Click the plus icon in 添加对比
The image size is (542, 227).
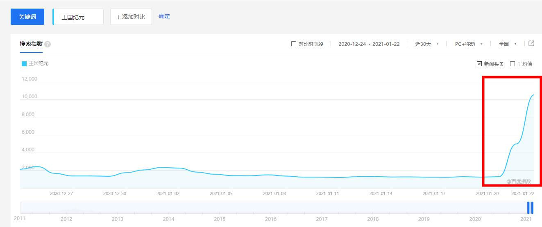[x=118, y=17]
